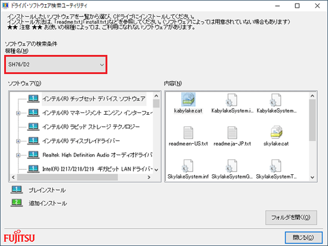Click the SkylakeSystemG... file icon
The image size is (328, 246).
point(232,165)
